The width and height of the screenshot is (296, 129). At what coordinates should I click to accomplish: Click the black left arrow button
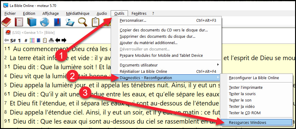[58, 40]
